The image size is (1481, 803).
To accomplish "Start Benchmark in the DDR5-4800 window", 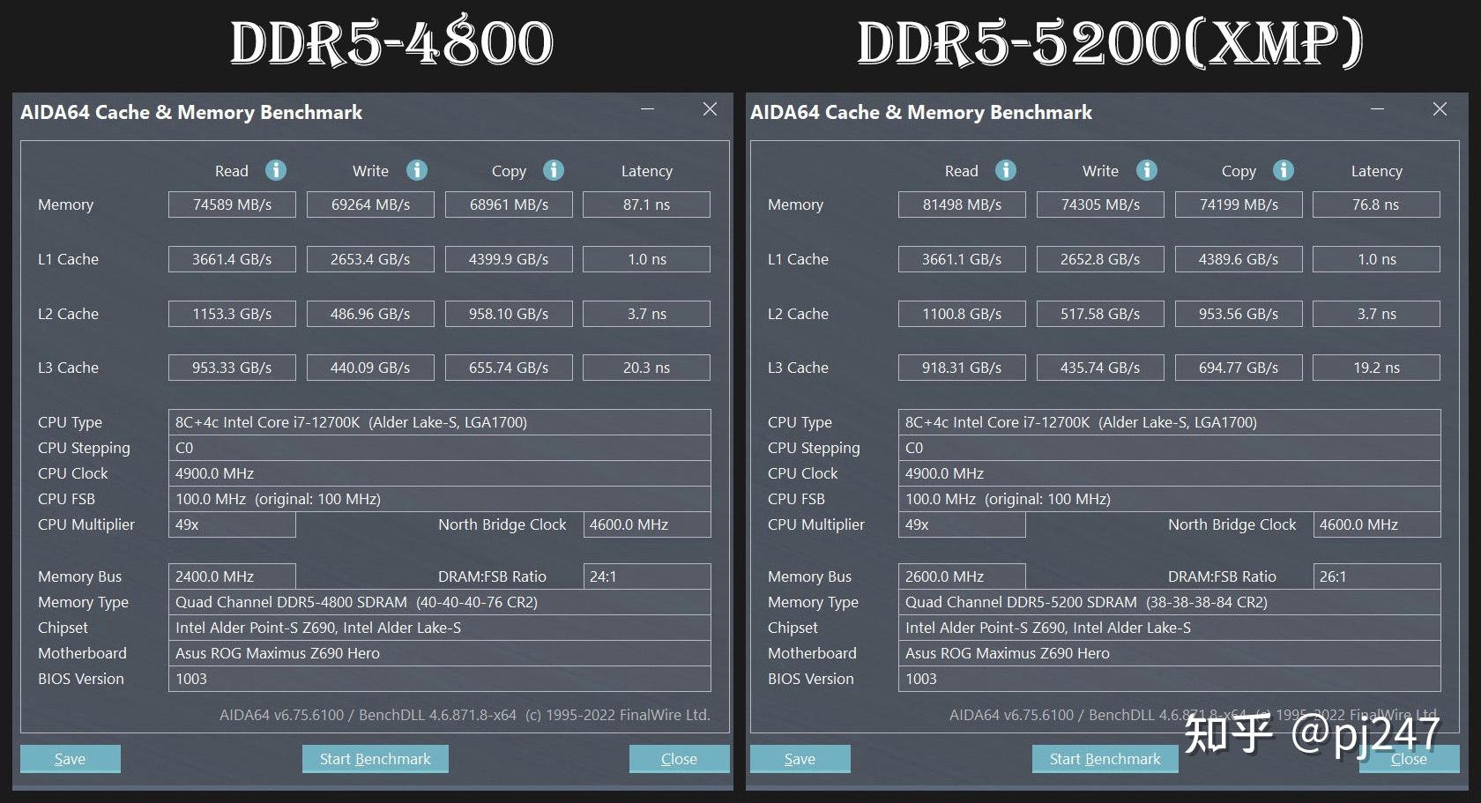I will (x=375, y=758).
